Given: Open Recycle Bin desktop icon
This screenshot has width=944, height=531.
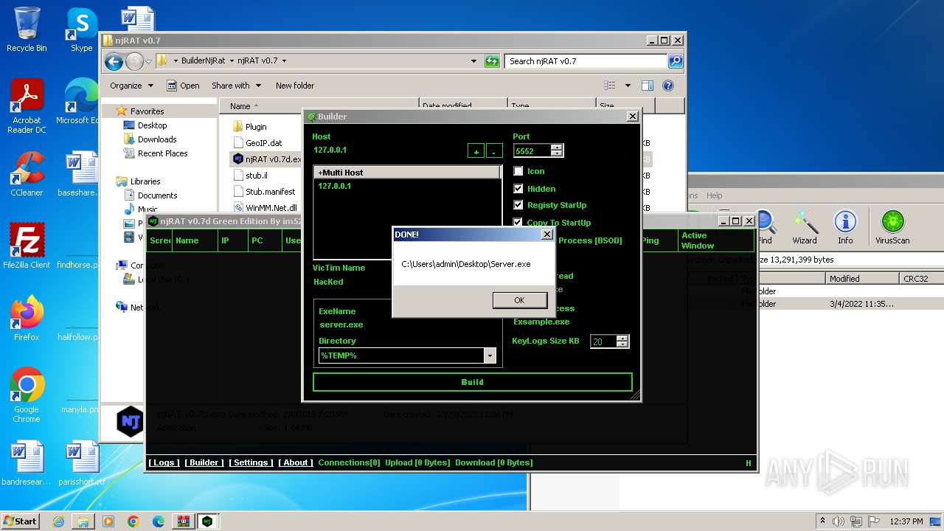Looking at the screenshot, I should coord(27,30).
